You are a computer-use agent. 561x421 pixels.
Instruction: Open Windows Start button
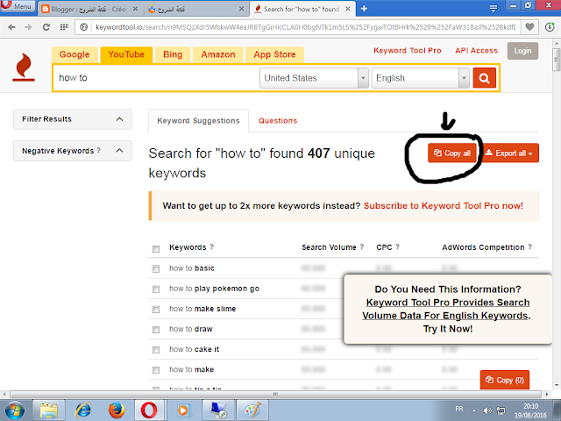point(14,410)
